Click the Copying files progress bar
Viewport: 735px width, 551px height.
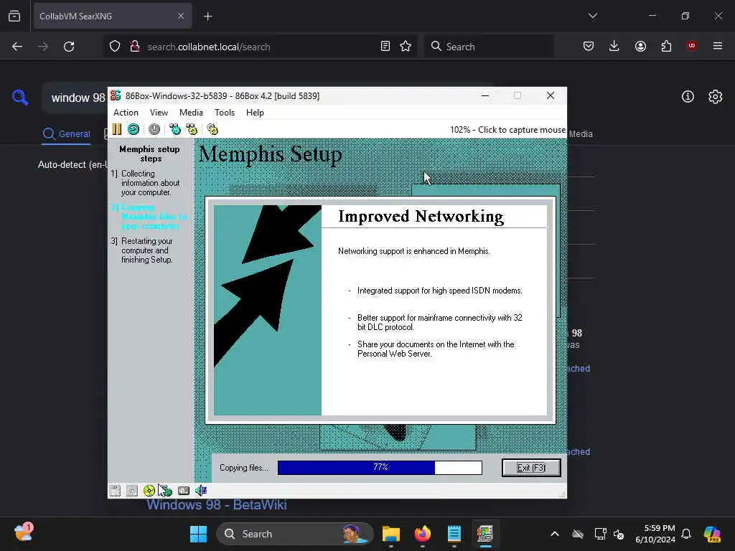(x=380, y=468)
